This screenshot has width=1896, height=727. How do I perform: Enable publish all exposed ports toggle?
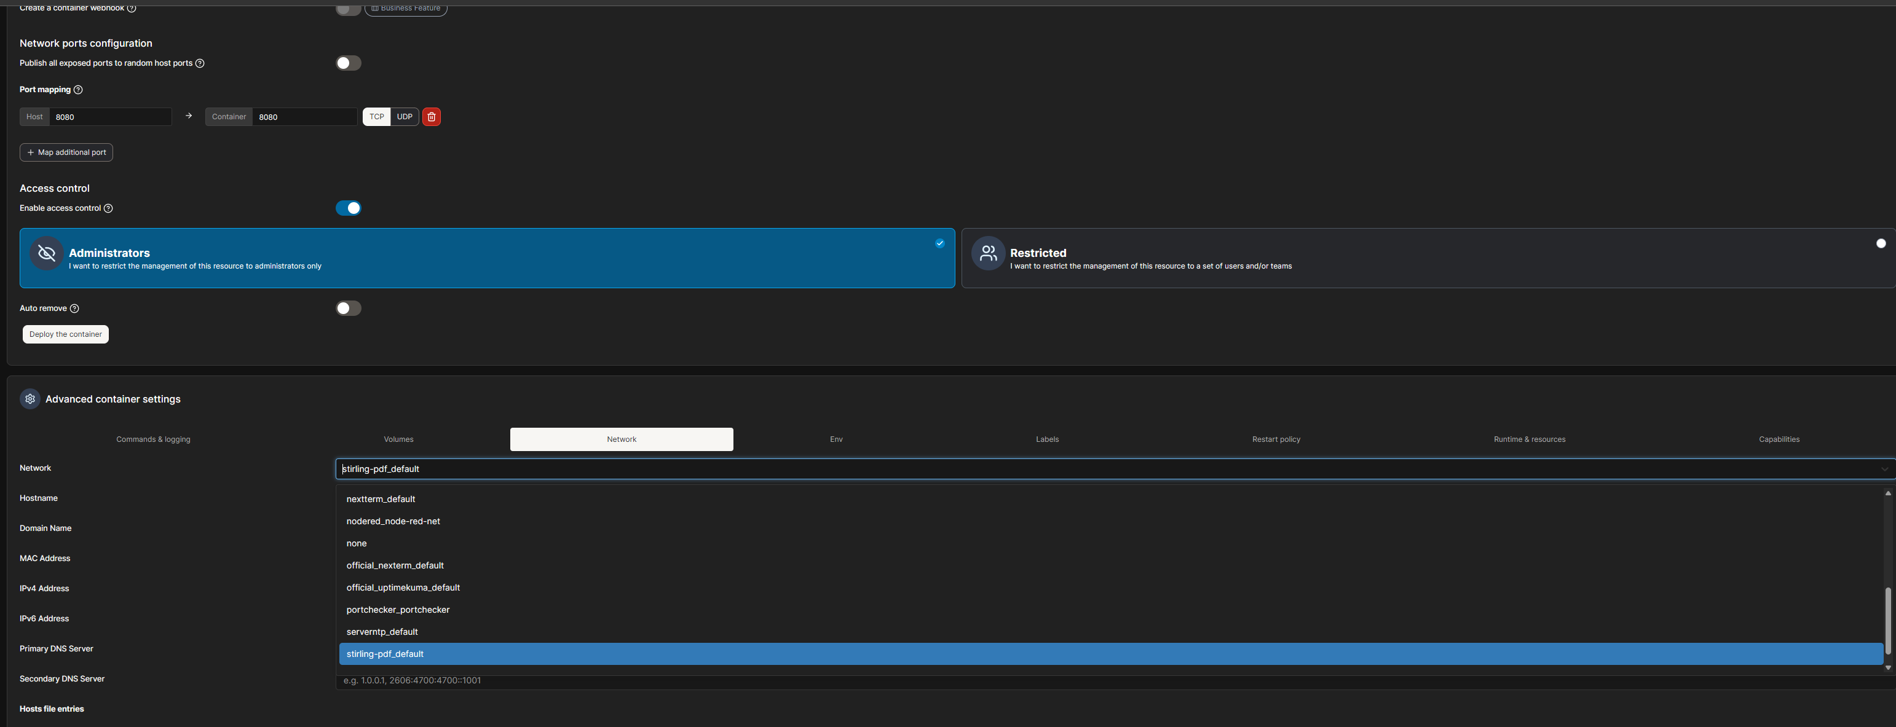tap(348, 63)
